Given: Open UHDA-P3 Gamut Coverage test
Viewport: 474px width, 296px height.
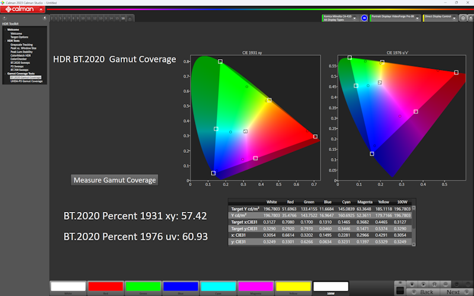Looking at the screenshot, I should click(26, 81).
